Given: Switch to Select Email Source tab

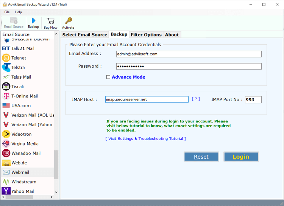Looking at the screenshot, I should [85, 35].
